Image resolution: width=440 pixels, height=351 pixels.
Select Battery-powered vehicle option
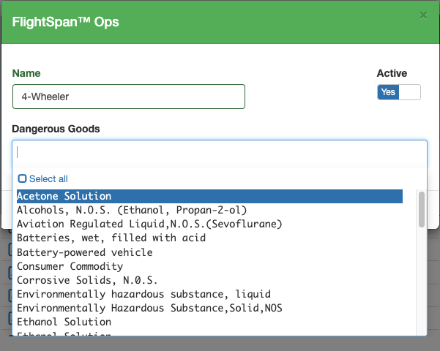pos(209,252)
